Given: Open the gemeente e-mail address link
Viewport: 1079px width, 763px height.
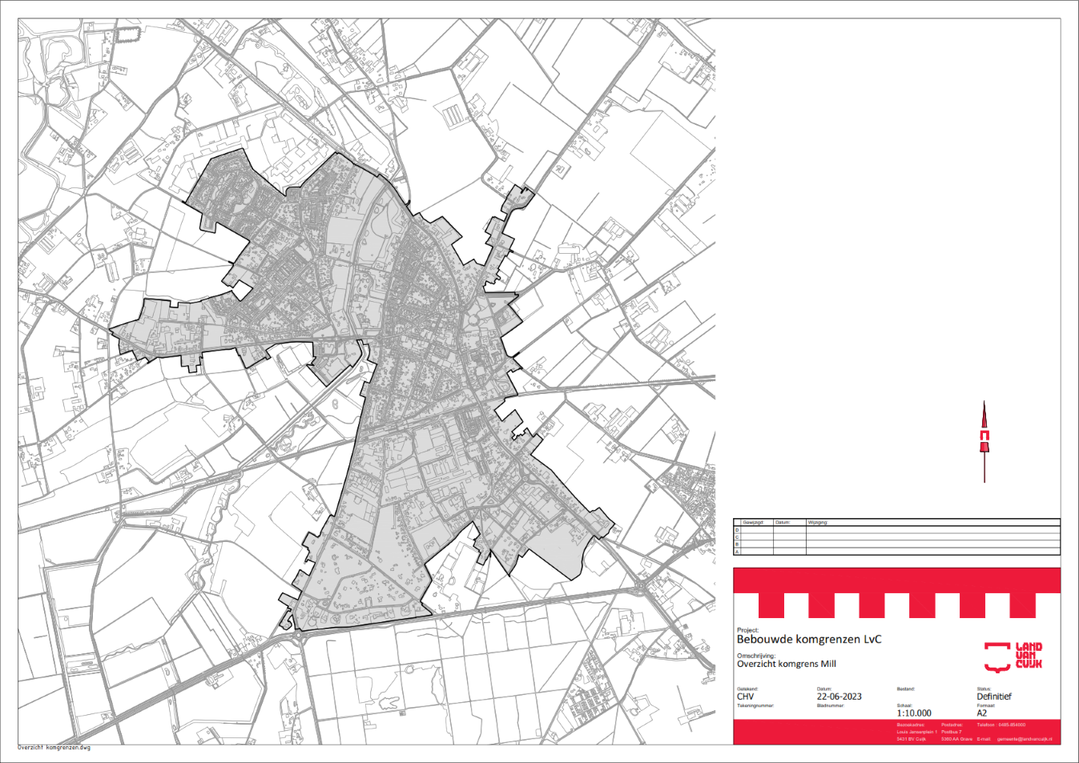Looking at the screenshot, I should [x=1024, y=739].
